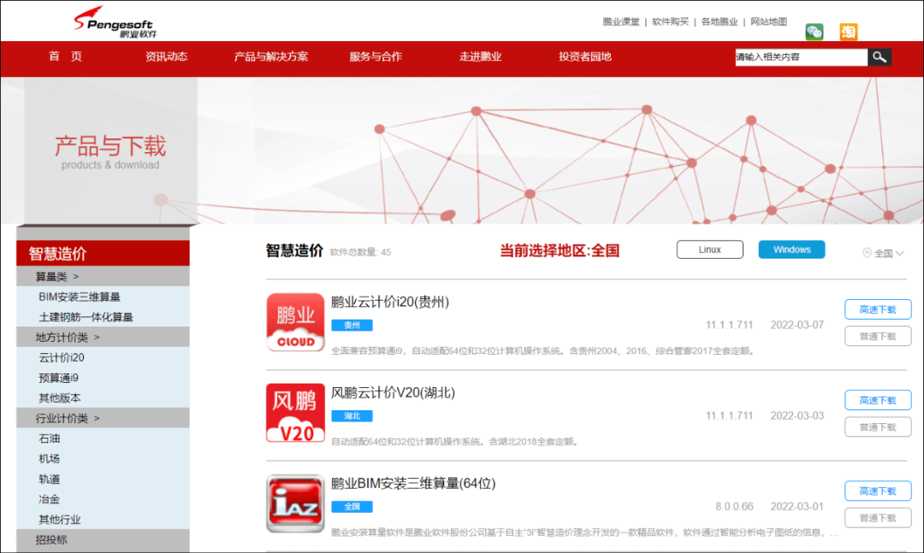Open the 资讯动态 menu
924x553 pixels.
click(166, 56)
